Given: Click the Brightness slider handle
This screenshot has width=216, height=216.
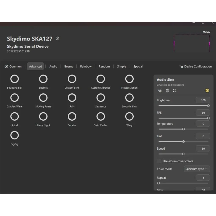Looking at the screenshot, I should (208, 106).
